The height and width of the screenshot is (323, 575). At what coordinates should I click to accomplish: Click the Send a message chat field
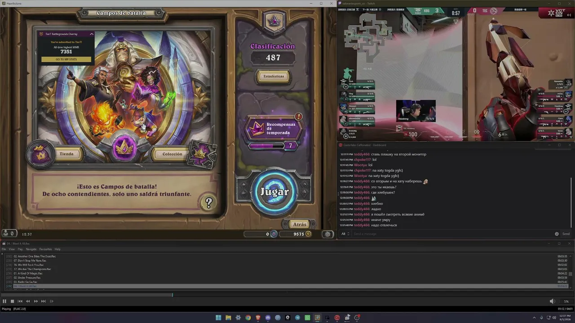pos(451,234)
